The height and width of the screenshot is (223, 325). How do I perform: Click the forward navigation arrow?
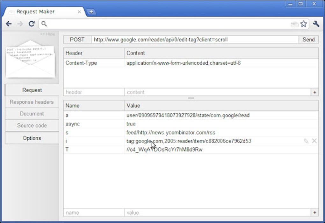tap(20, 24)
